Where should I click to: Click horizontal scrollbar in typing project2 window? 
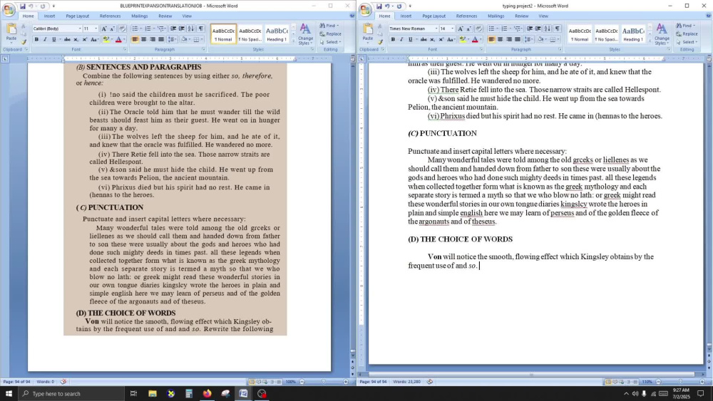click(x=531, y=375)
